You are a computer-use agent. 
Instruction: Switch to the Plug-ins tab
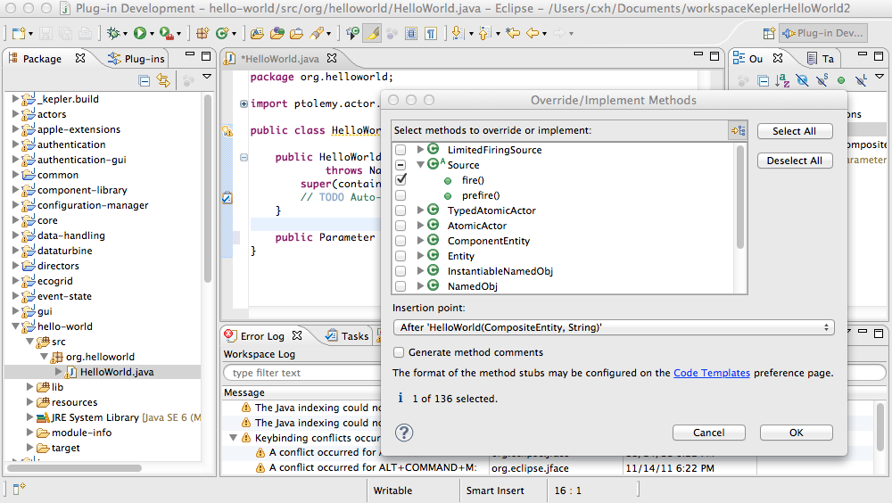(136, 59)
